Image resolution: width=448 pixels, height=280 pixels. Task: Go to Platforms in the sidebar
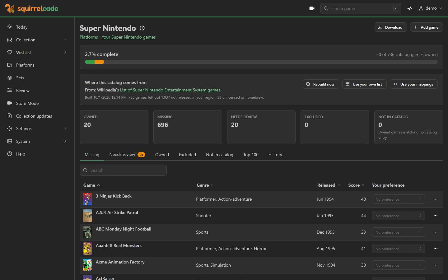tap(37, 65)
